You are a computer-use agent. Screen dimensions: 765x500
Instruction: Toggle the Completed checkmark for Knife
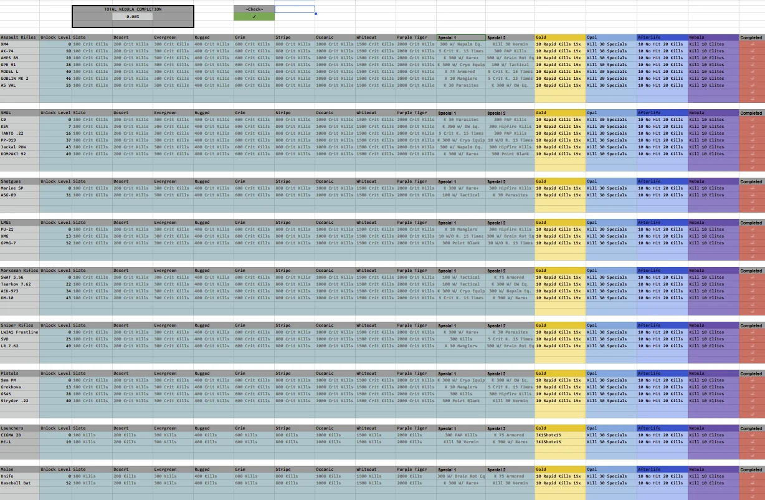click(752, 476)
